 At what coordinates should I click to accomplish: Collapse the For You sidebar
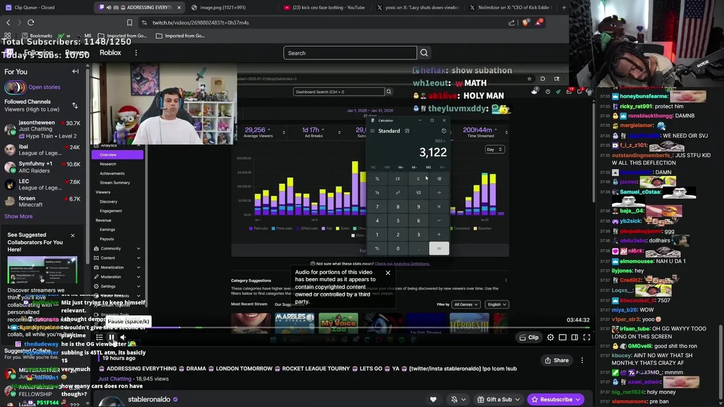(x=75, y=72)
